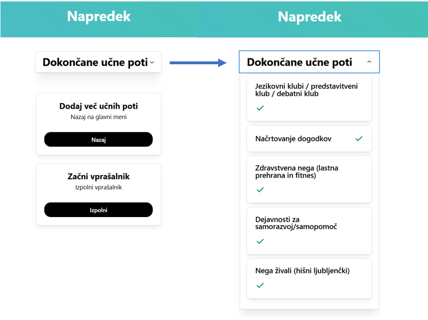This screenshot has width=428, height=320.
Task: Open left Dokončane učne poti dropdown box
Action: 99,62
